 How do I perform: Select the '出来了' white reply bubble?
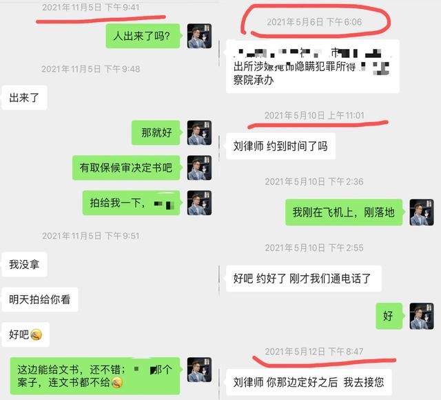[24, 98]
